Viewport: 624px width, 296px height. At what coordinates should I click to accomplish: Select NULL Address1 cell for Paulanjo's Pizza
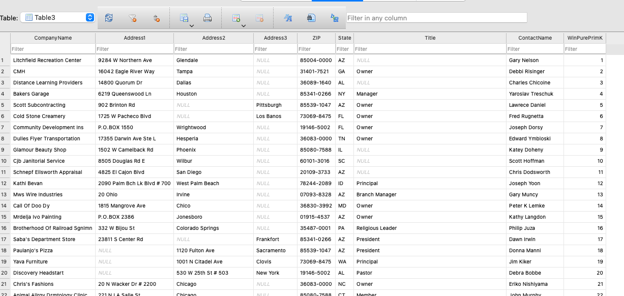[135, 250]
